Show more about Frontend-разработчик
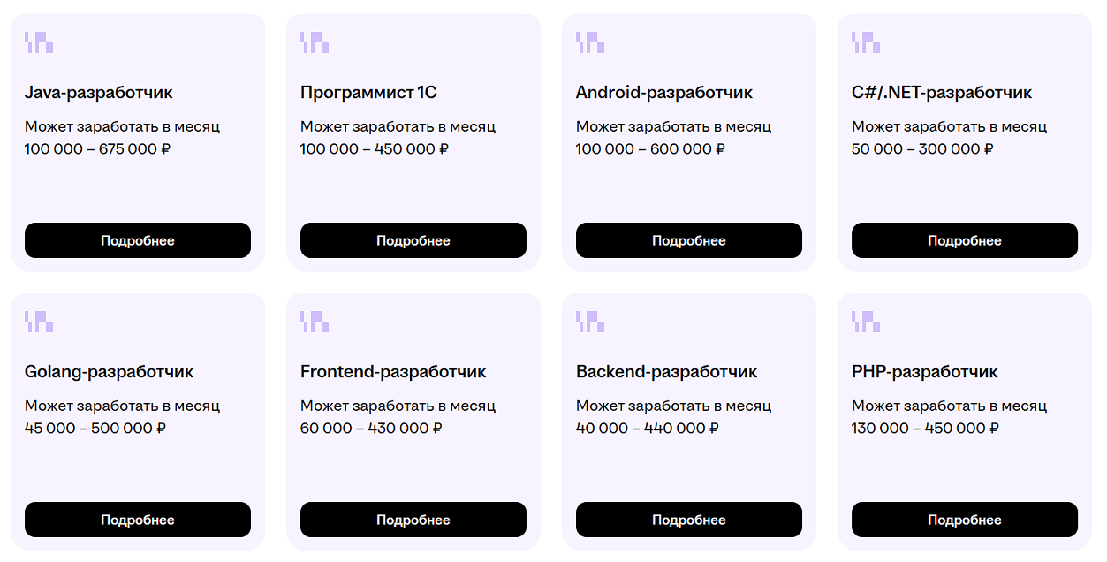The height and width of the screenshot is (562, 1107). point(413,520)
